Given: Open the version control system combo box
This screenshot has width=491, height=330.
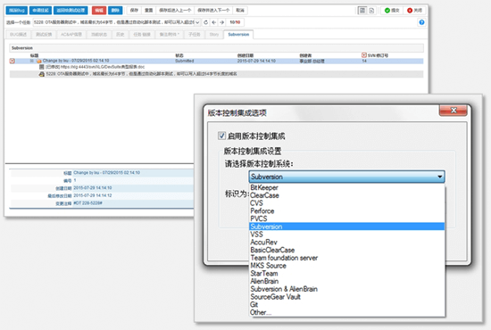Looking at the screenshot, I should click(346, 177).
